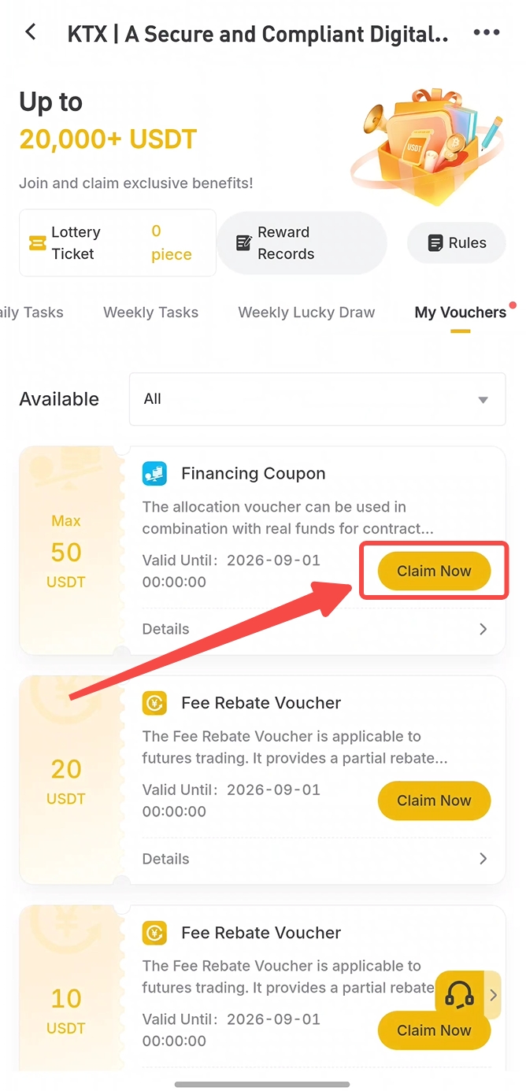Screen dimensions: 526x1091
Task: Open the All vouchers filter dropdown
Action: click(x=317, y=399)
